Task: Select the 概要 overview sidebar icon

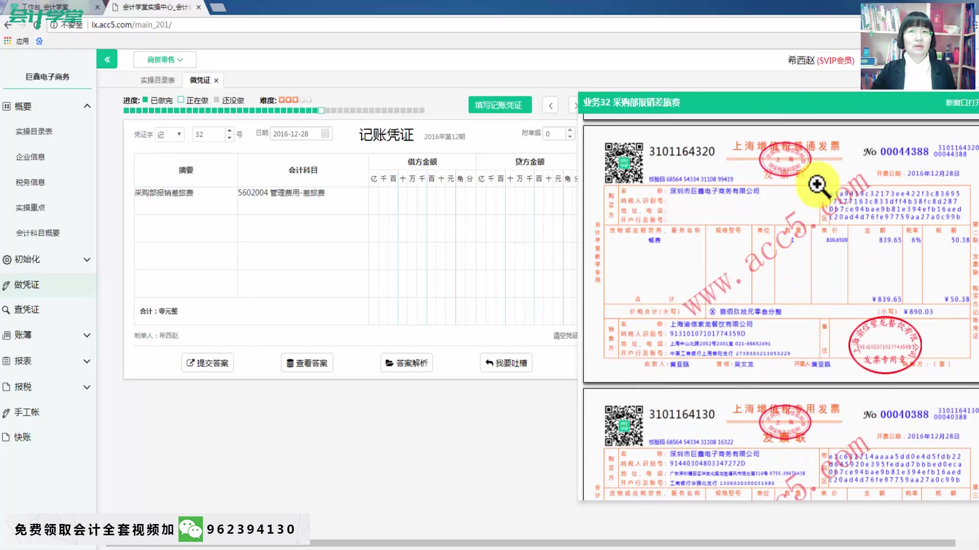Action: [x=6, y=105]
